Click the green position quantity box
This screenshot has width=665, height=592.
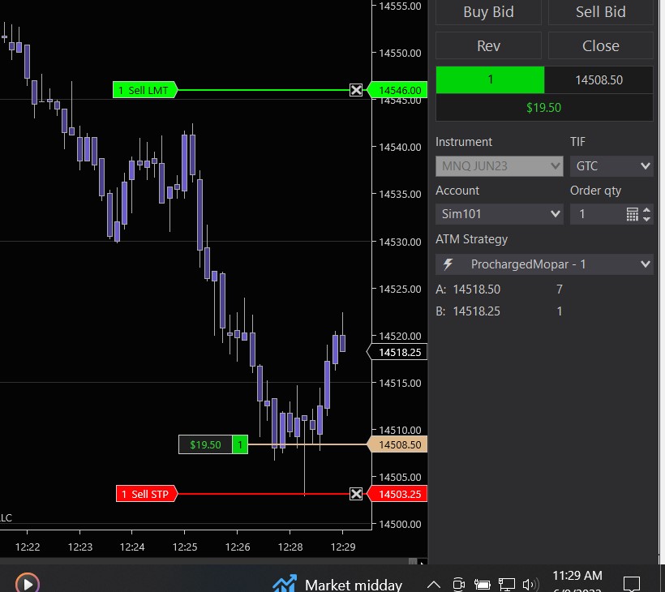[x=490, y=79]
